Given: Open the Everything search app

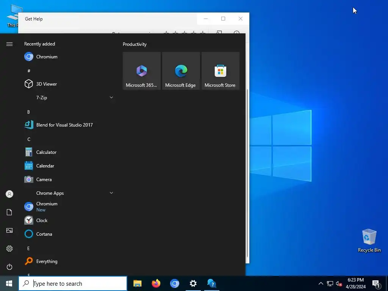Looking at the screenshot, I should pyautogui.click(x=69, y=261).
